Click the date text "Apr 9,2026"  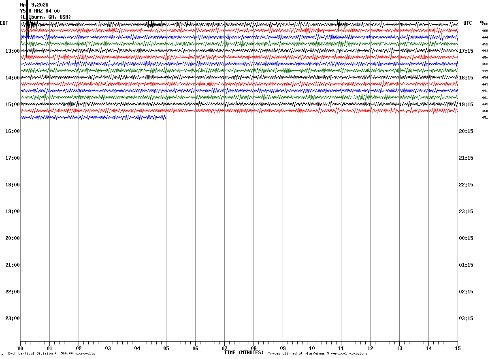pos(34,5)
